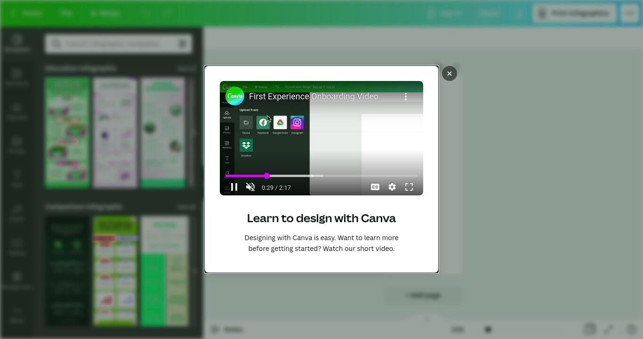Open the Resize menu
Screen dimensions: 643x339
[105, 13]
